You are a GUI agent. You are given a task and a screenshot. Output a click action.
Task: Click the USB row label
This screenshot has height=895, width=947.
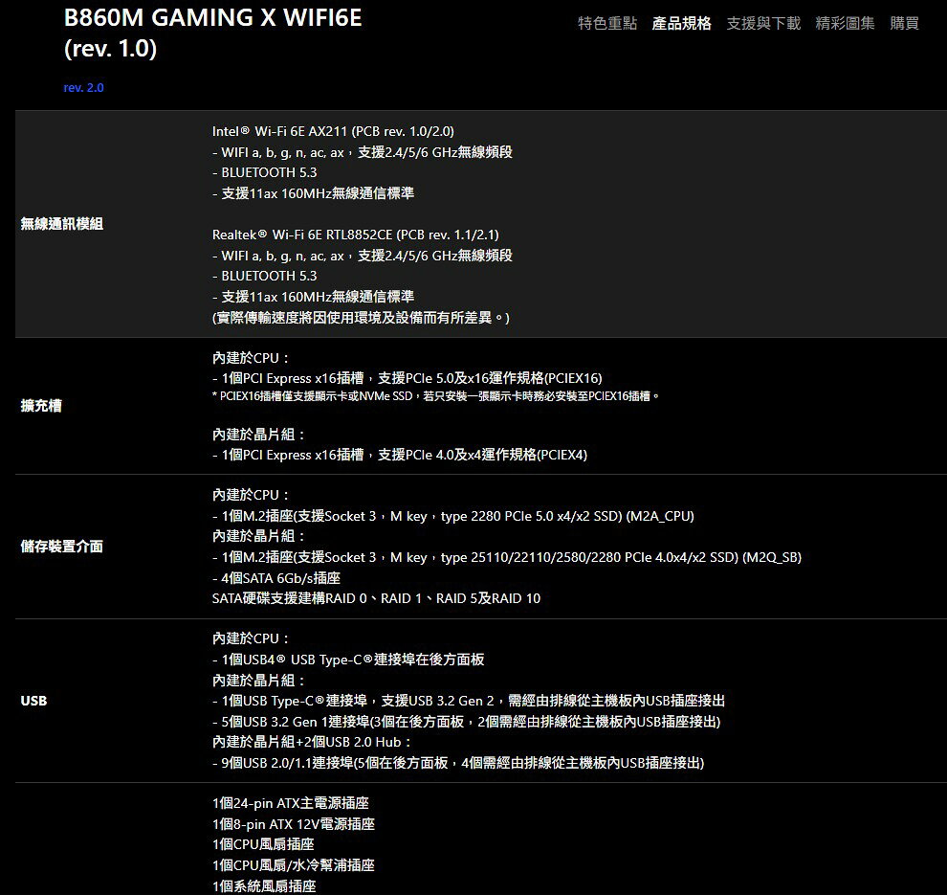point(33,701)
